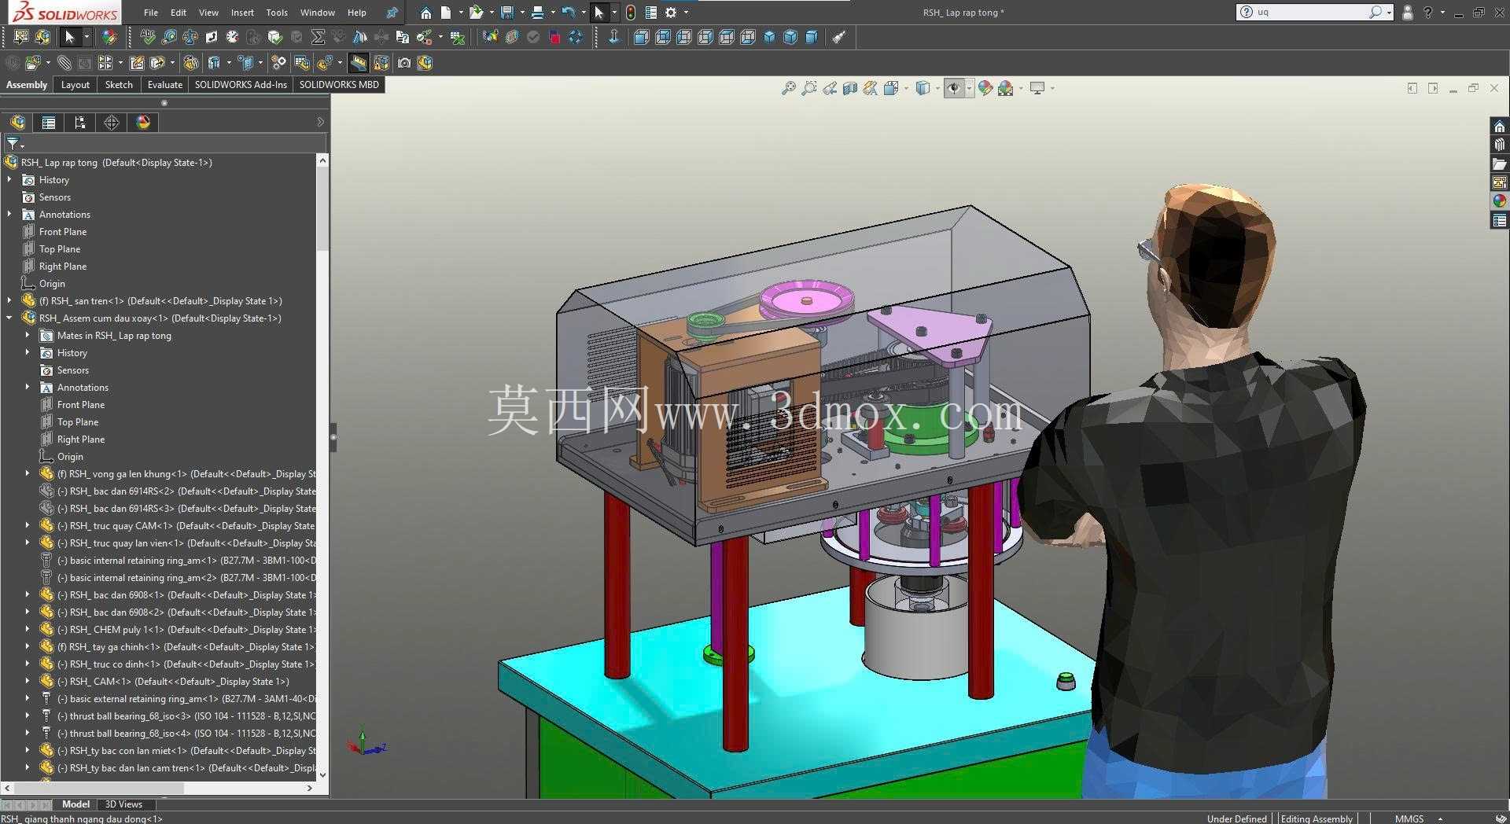Open the DimXpertManager crosshair tab
The image size is (1510, 824).
coord(112,122)
